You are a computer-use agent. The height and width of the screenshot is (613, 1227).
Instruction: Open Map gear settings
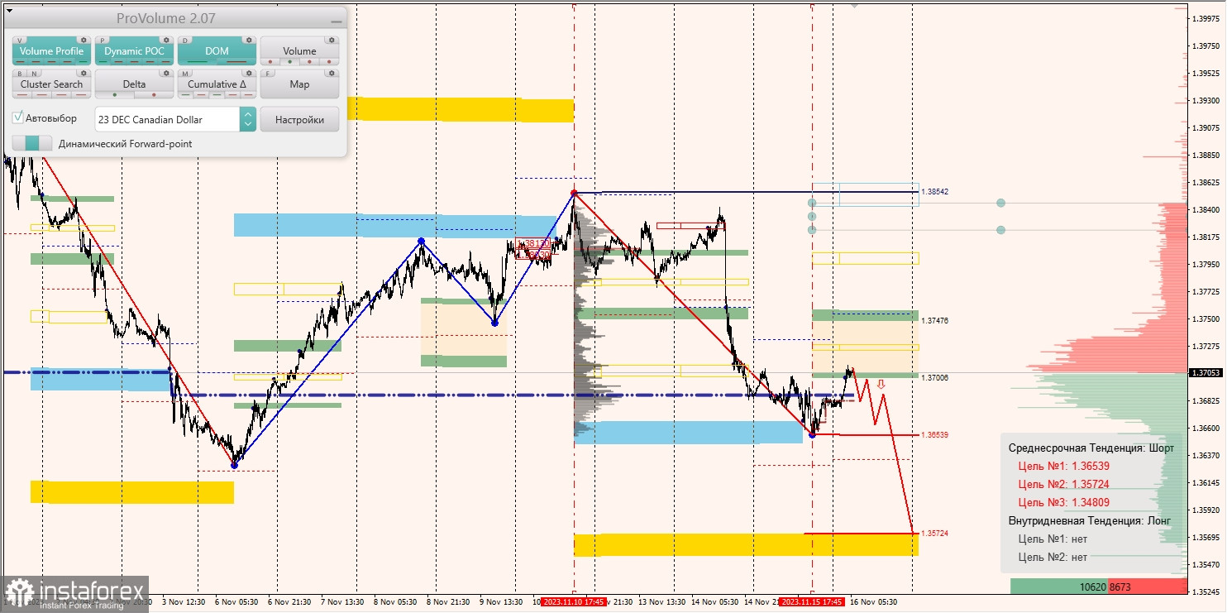pyautogui.click(x=331, y=73)
